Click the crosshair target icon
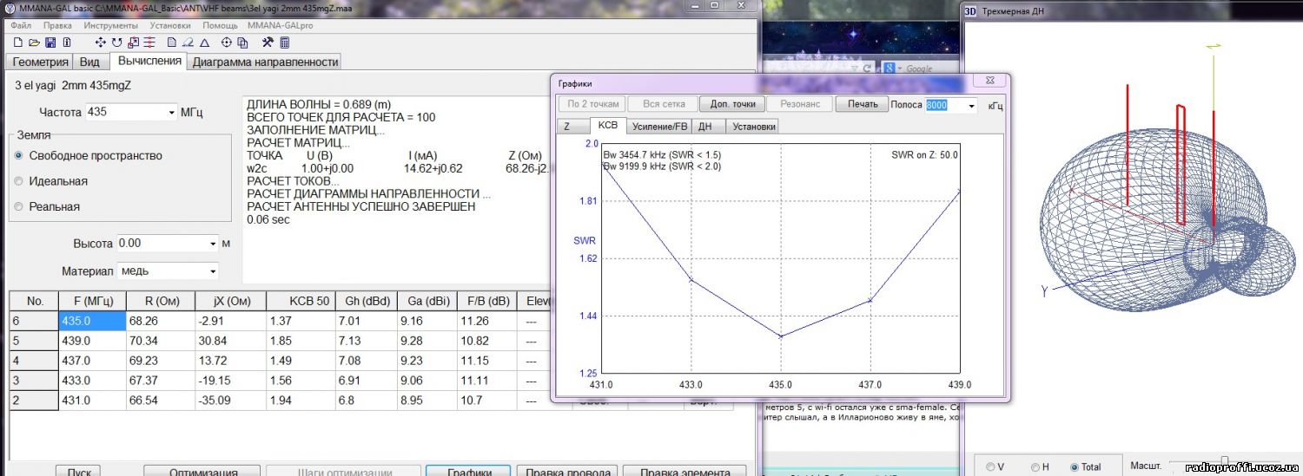The image size is (1303, 476). [x=227, y=42]
